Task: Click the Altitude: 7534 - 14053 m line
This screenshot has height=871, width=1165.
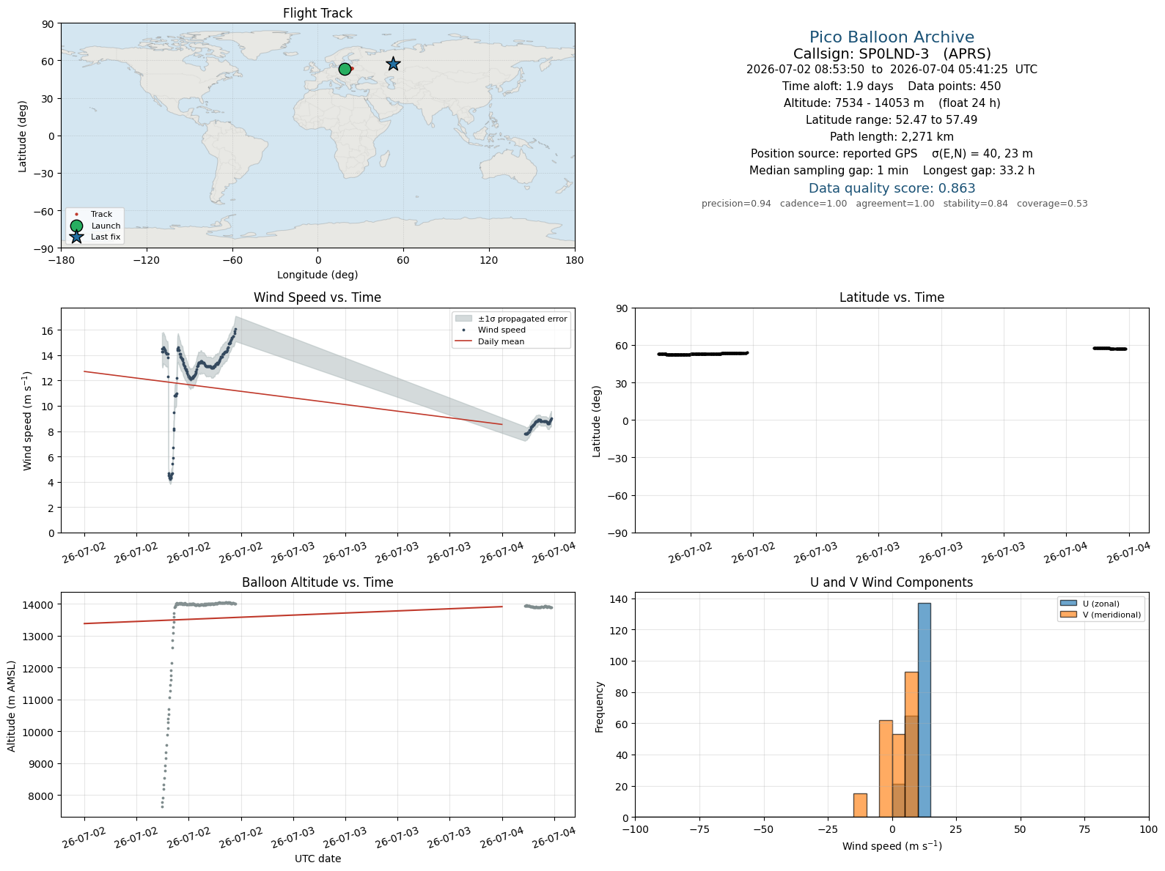Action: (892, 103)
